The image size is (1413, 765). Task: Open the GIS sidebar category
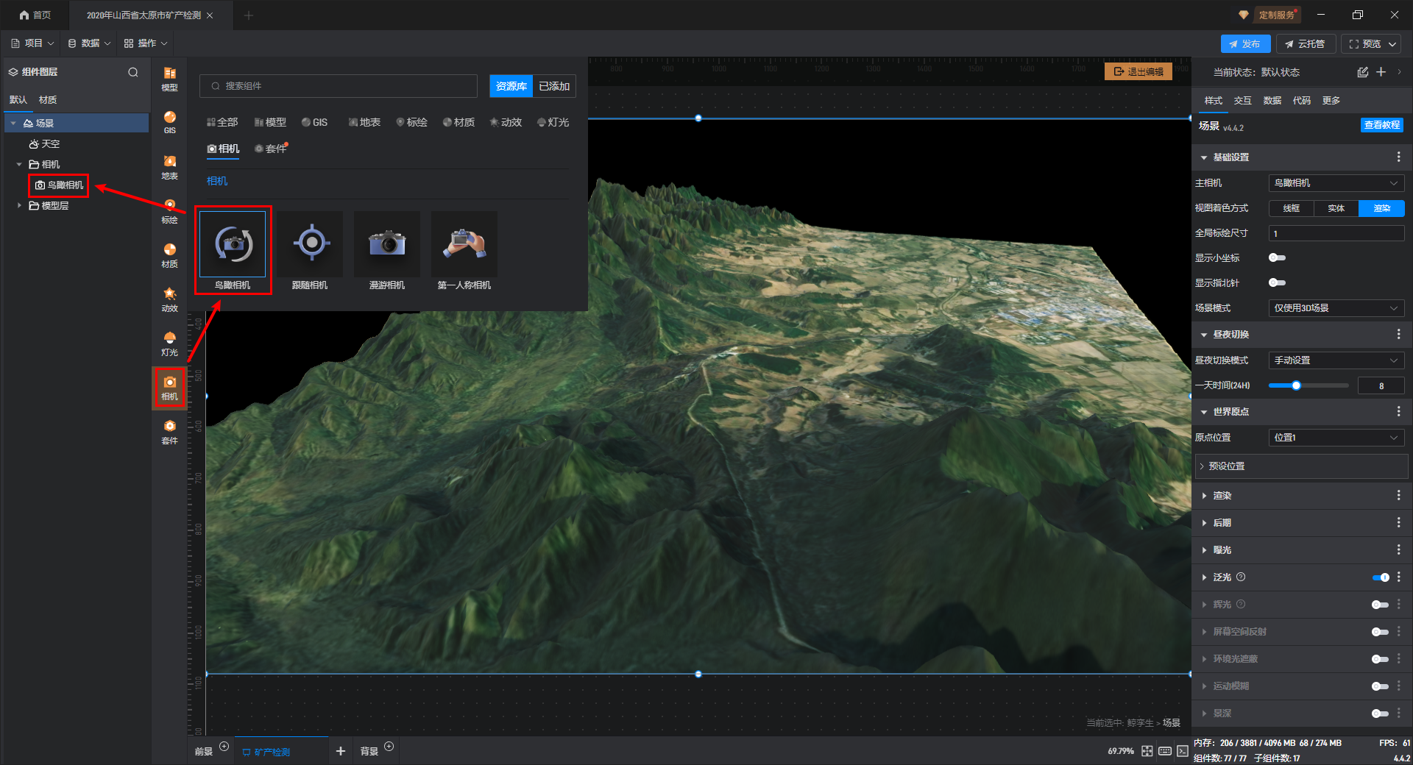coord(169,122)
